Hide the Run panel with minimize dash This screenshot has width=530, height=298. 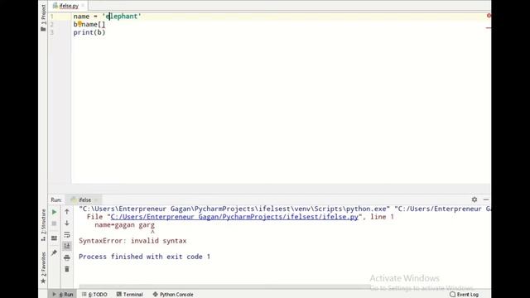point(486,199)
